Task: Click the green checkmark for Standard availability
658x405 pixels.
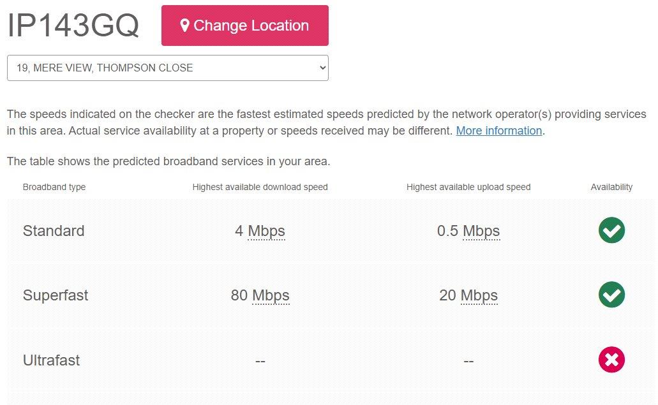Action: coord(611,230)
